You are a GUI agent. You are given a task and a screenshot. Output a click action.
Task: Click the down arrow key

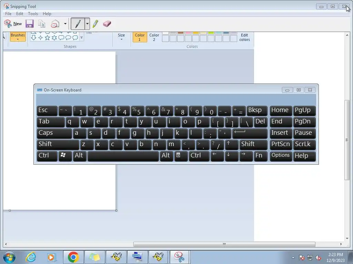coord(232,156)
